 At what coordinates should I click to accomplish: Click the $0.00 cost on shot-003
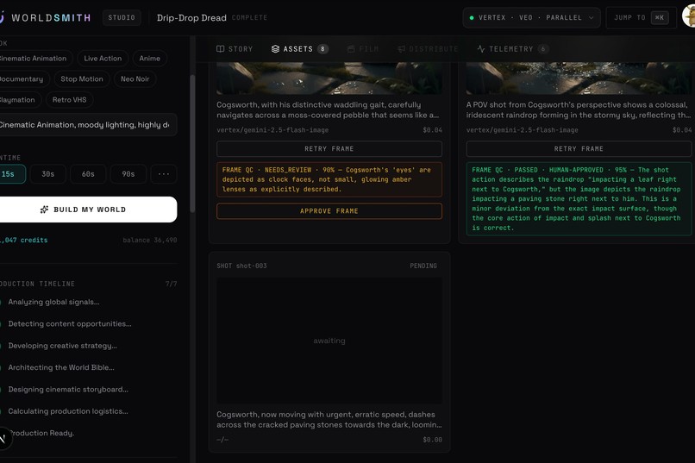[432, 440]
